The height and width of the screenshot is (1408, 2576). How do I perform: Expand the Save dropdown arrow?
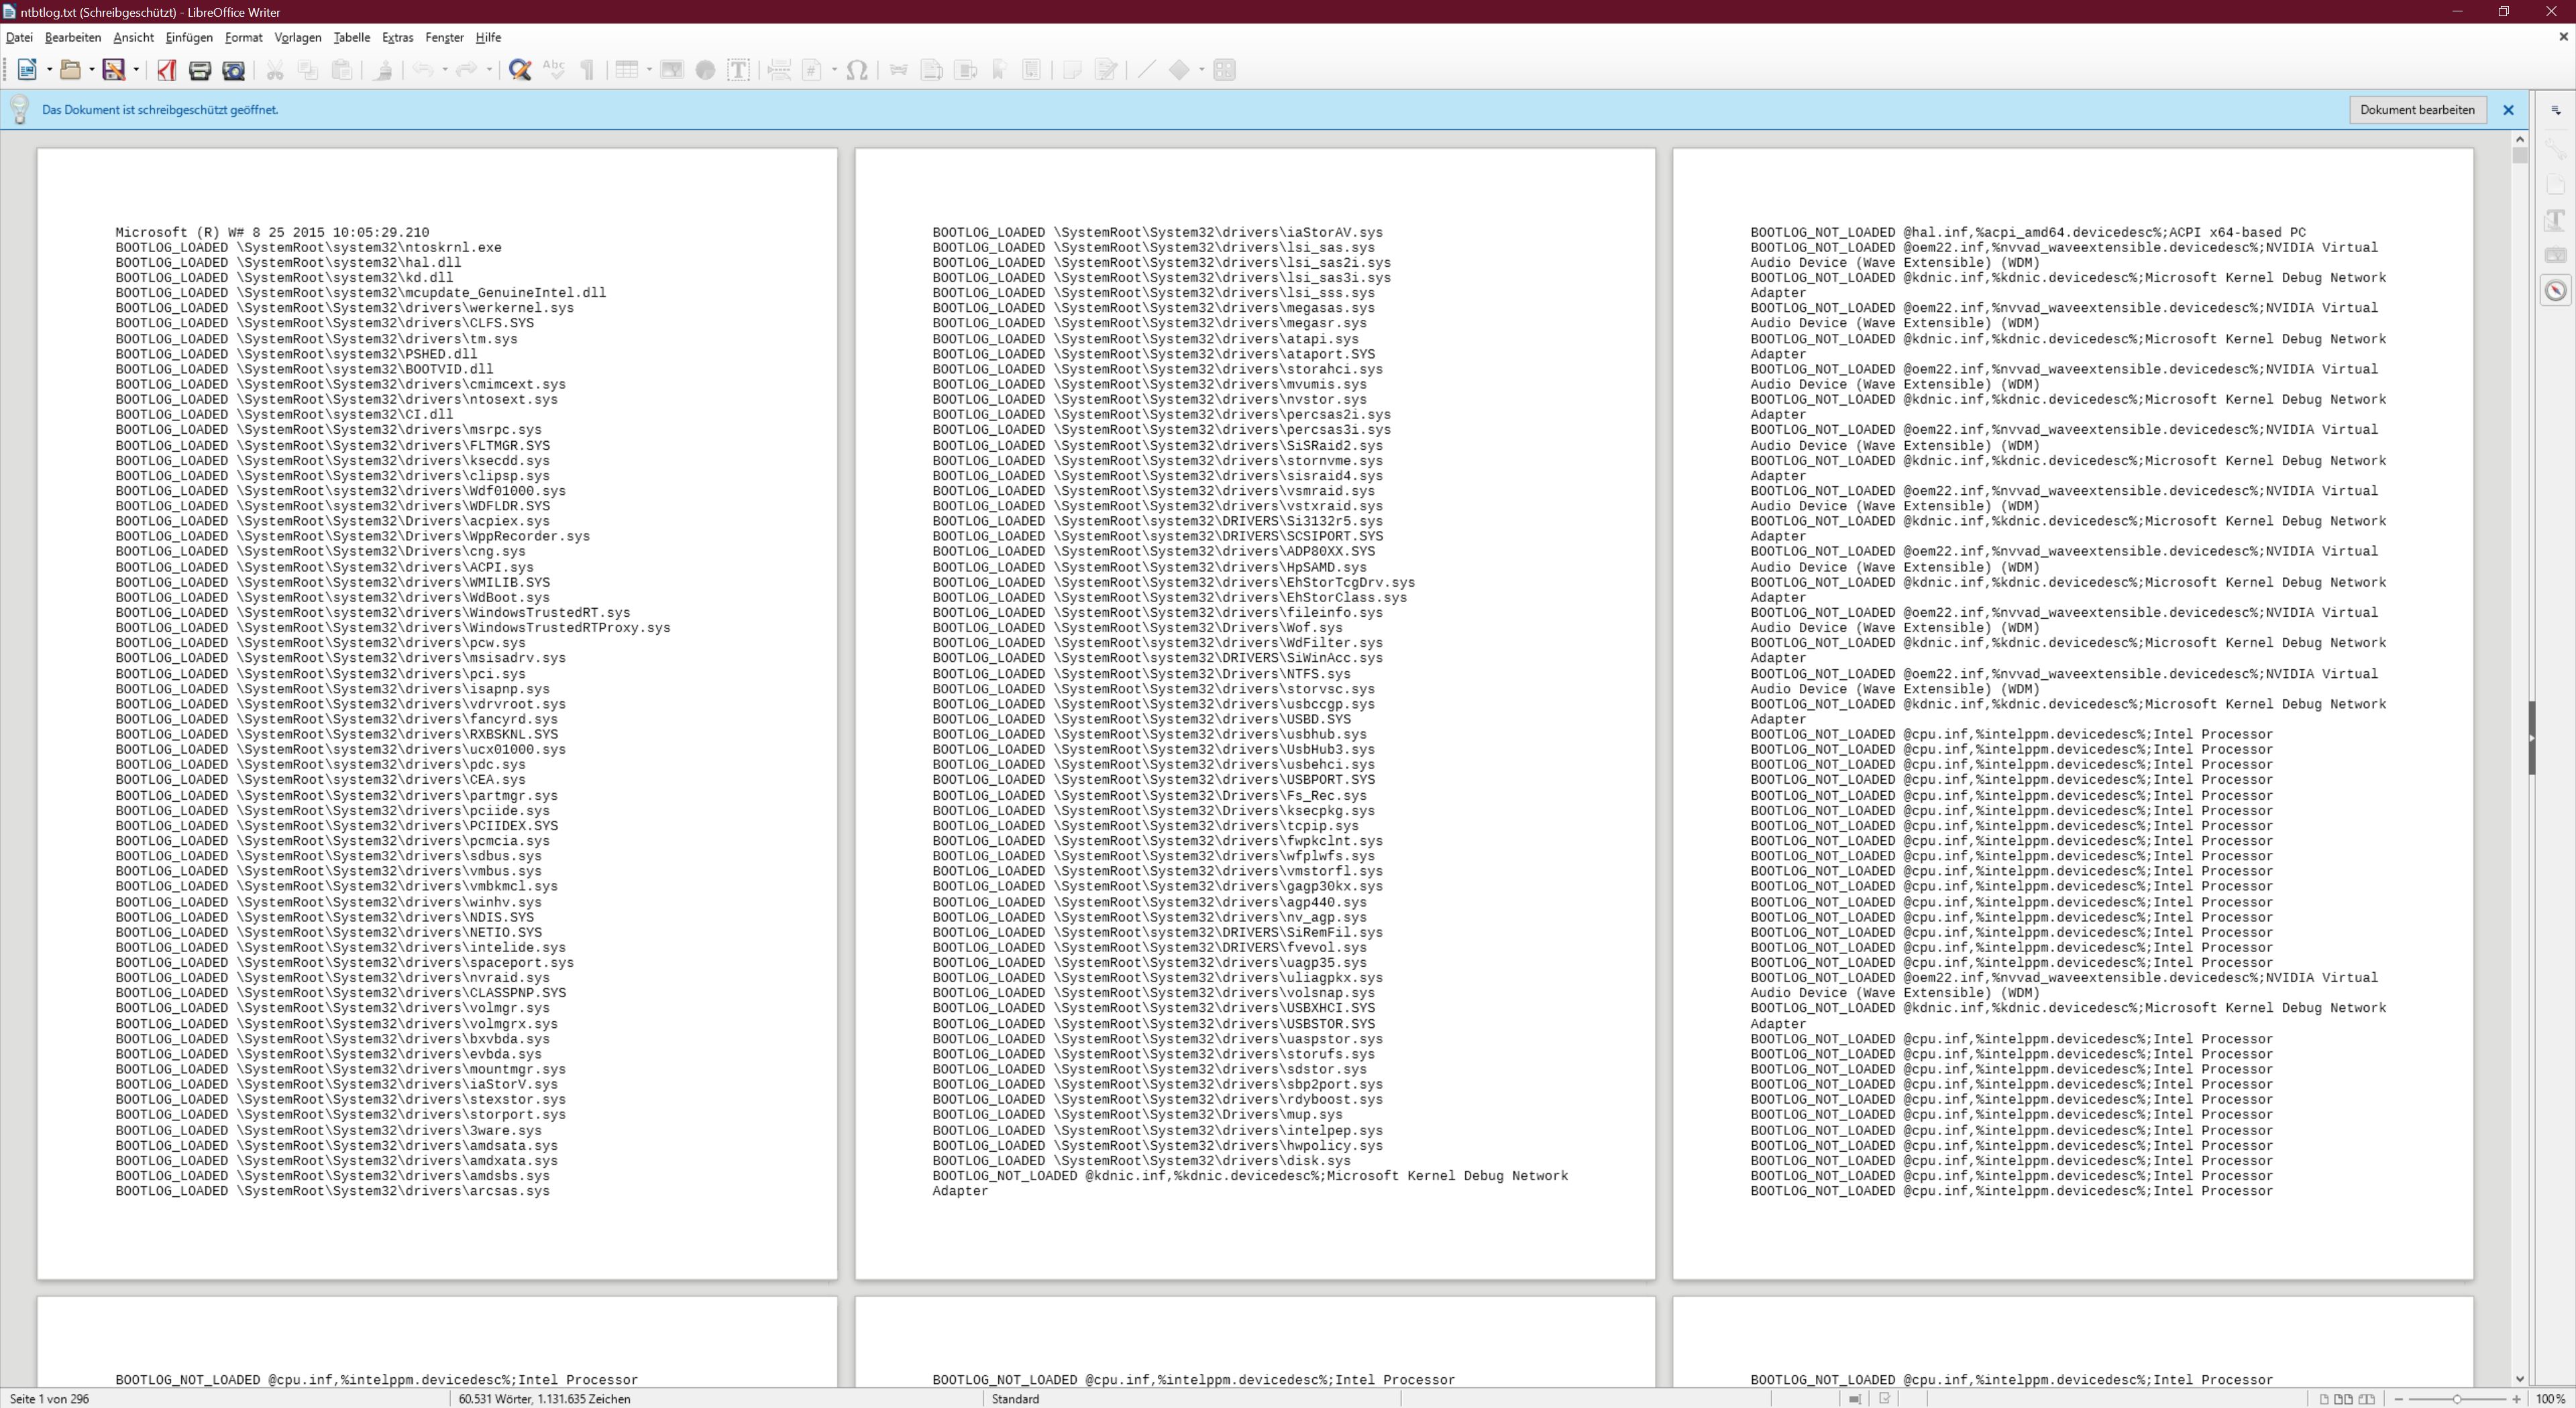136,70
